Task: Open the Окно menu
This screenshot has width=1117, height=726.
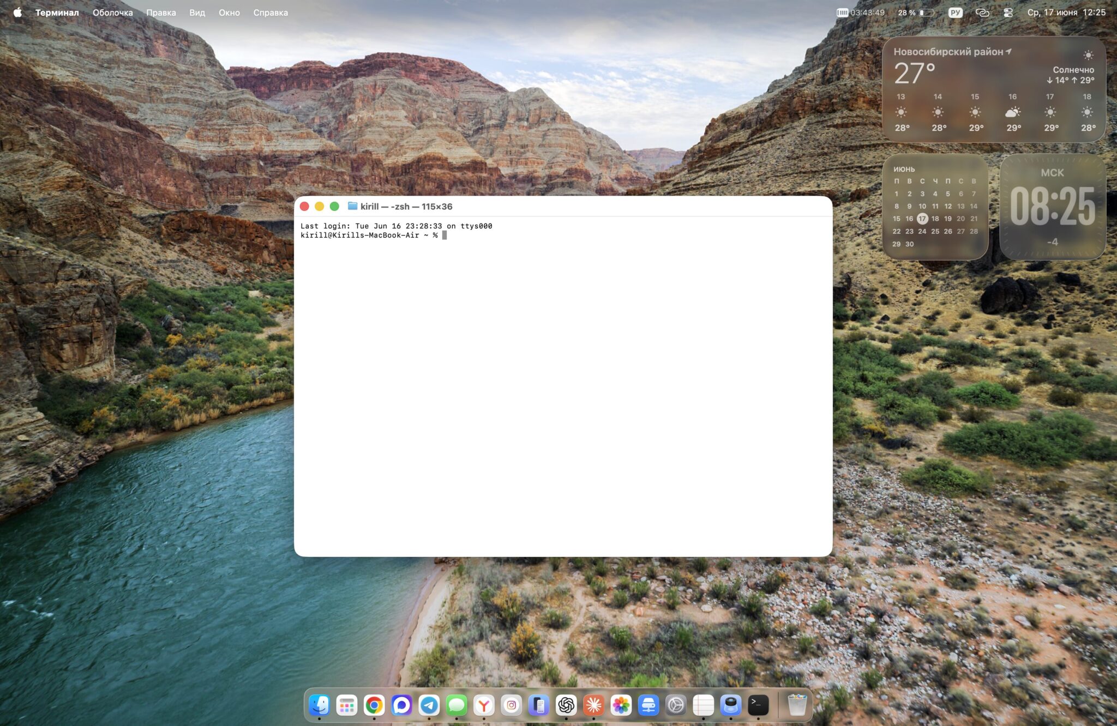Action: pos(230,13)
